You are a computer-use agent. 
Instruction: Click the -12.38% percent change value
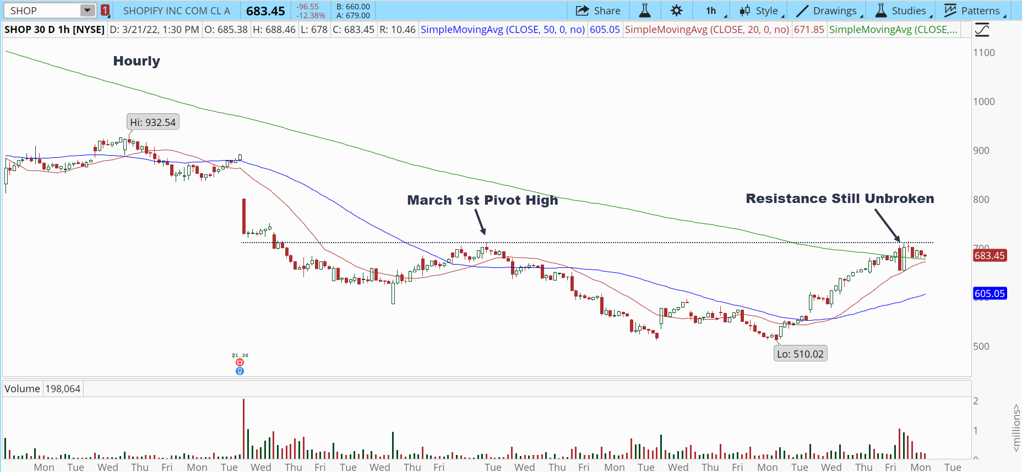pyautogui.click(x=311, y=15)
